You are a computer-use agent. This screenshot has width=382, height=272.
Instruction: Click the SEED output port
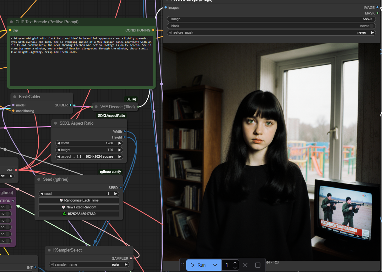coord(121,188)
